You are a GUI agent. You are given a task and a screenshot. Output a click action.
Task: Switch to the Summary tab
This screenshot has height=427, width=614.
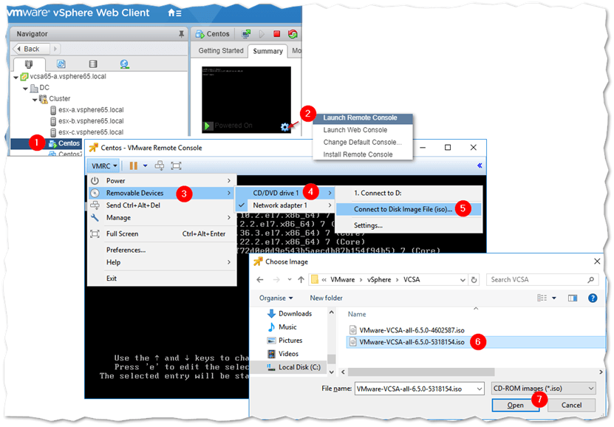(x=268, y=51)
